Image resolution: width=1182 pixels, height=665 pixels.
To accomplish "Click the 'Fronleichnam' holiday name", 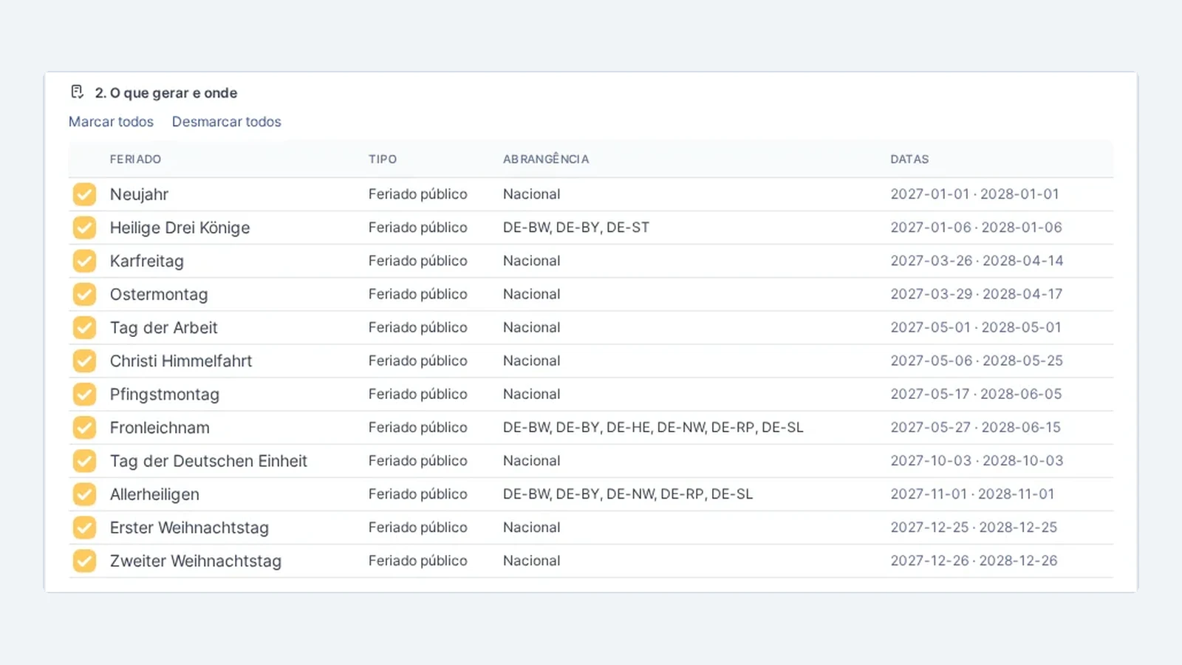I will [x=160, y=427].
